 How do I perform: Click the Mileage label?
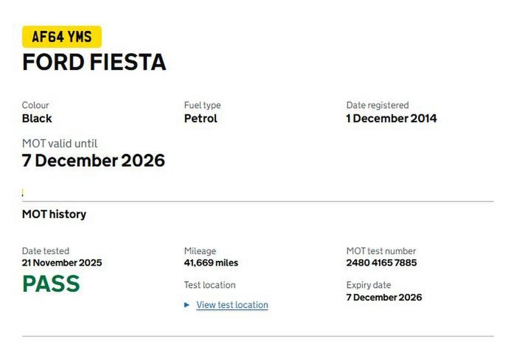(200, 251)
